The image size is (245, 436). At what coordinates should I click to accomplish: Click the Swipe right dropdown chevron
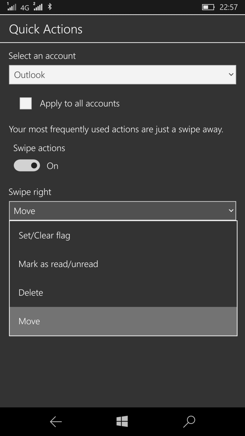pyautogui.click(x=231, y=211)
